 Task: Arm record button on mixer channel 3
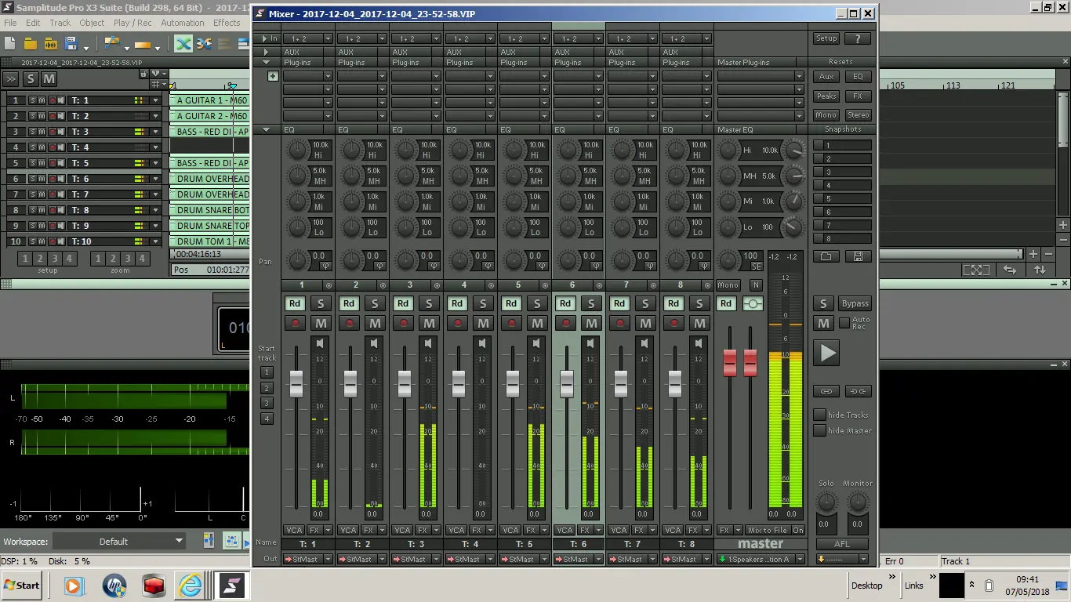click(x=404, y=323)
